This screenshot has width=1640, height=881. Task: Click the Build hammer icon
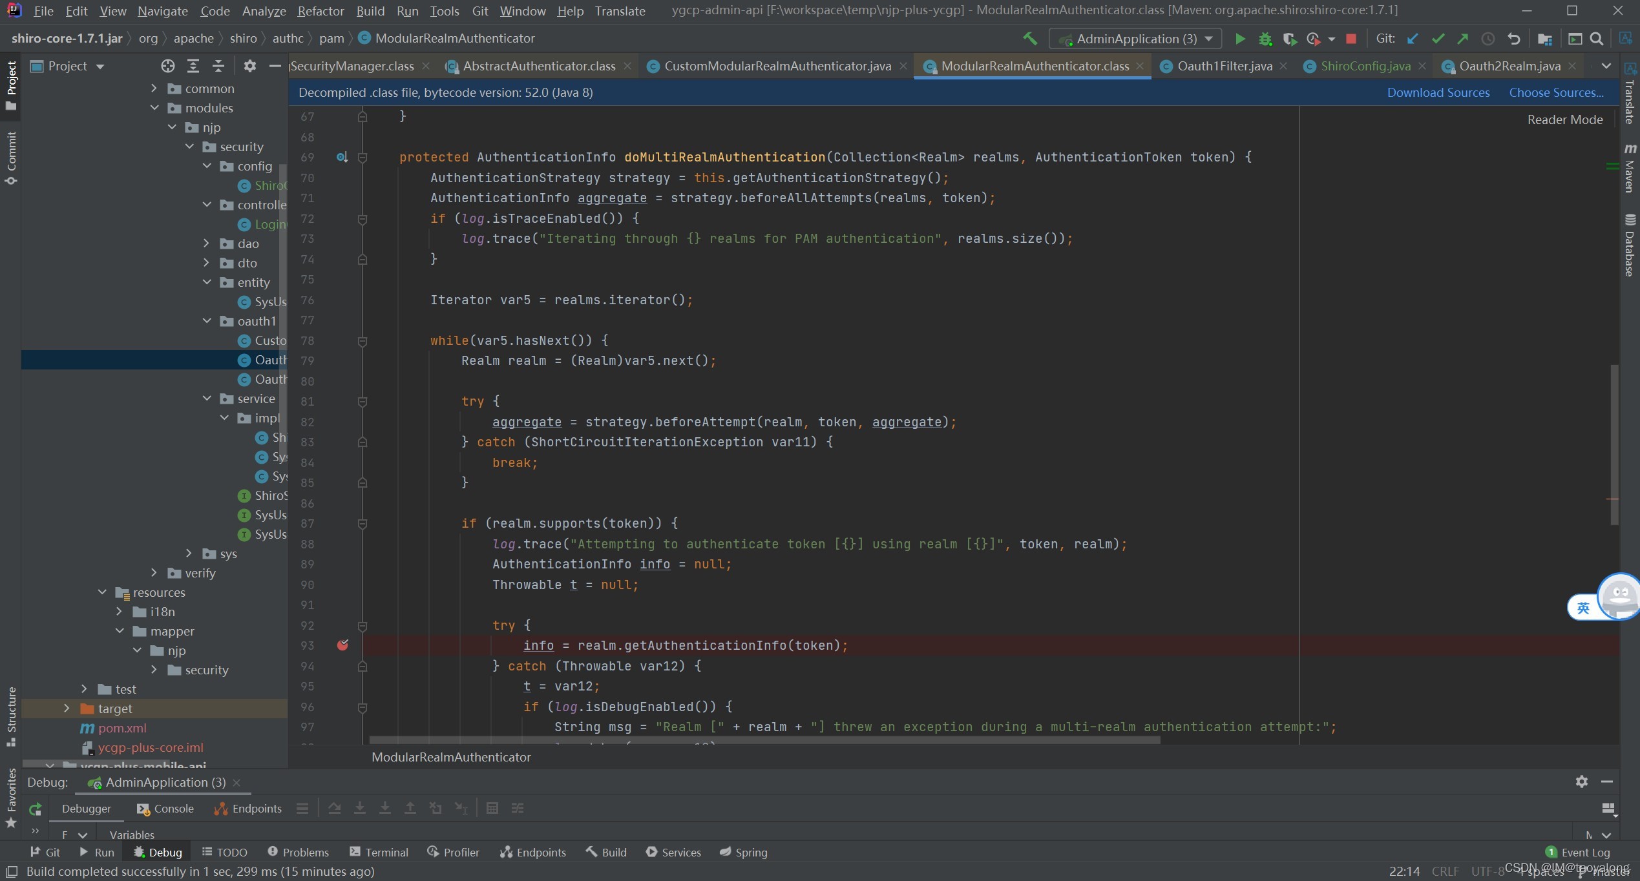pos(1030,39)
